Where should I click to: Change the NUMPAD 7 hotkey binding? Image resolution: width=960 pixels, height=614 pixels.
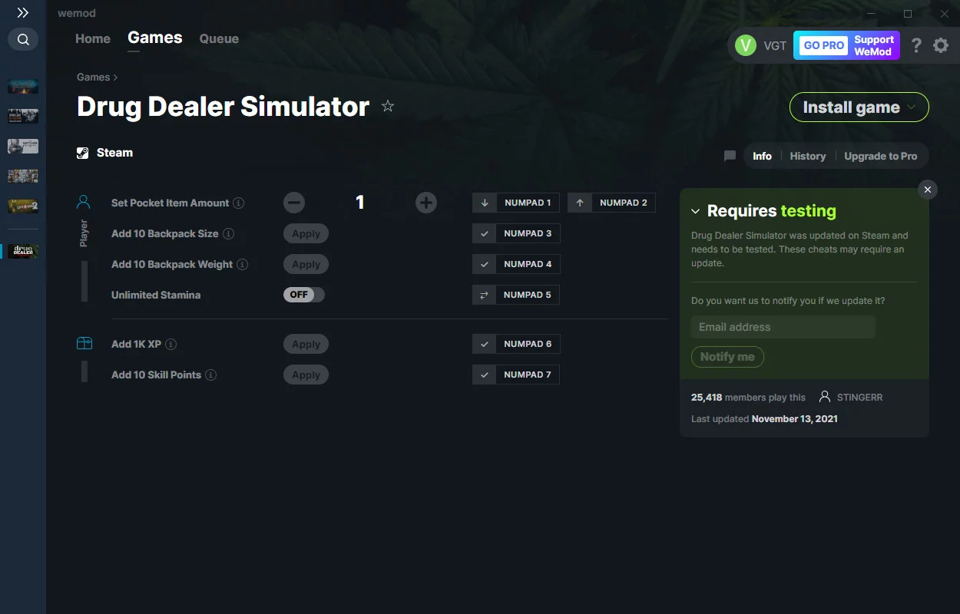pos(516,375)
